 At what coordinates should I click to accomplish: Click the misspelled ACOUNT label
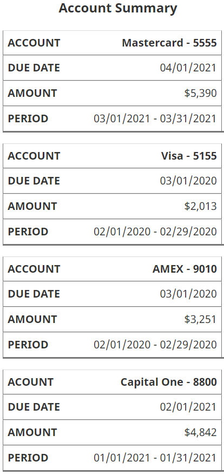(x=31, y=382)
